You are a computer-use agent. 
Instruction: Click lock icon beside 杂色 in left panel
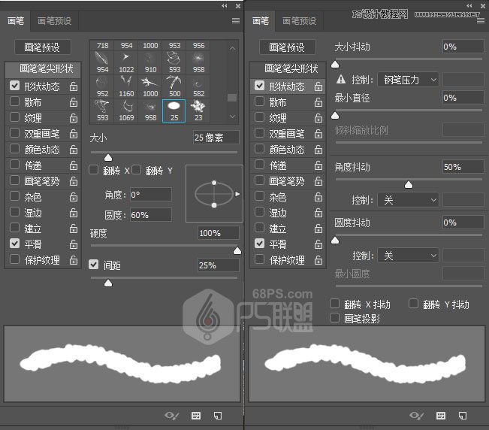(74, 197)
